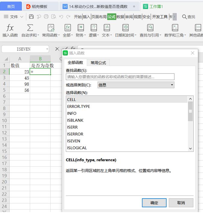Viewport: 203px width, 213px height.
Task: Click the print preview icon
Action: tap(54, 17)
